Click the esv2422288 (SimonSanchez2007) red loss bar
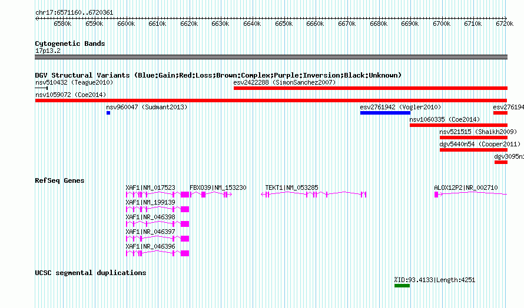This screenshot has height=308, width=524. click(370, 88)
